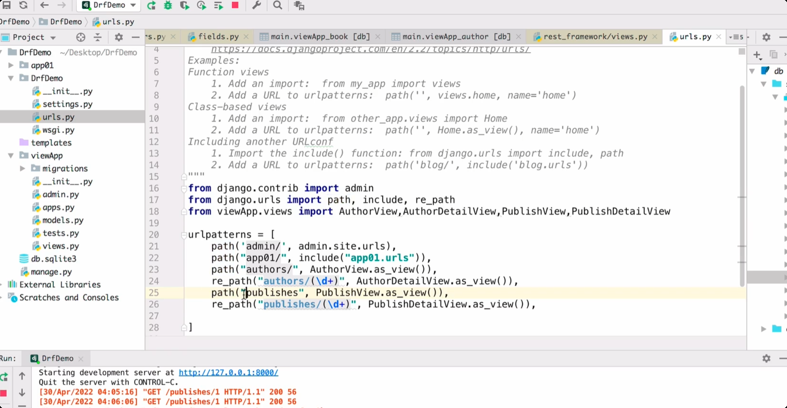Expand the app01 folder
Viewport: 787px width, 408px height.
point(11,65)
